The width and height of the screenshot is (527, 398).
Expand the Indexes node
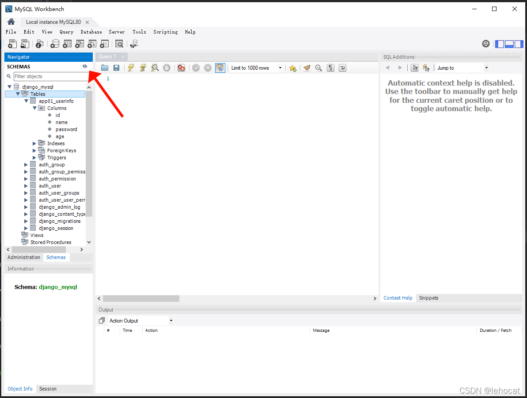click(x=34, y=143)
